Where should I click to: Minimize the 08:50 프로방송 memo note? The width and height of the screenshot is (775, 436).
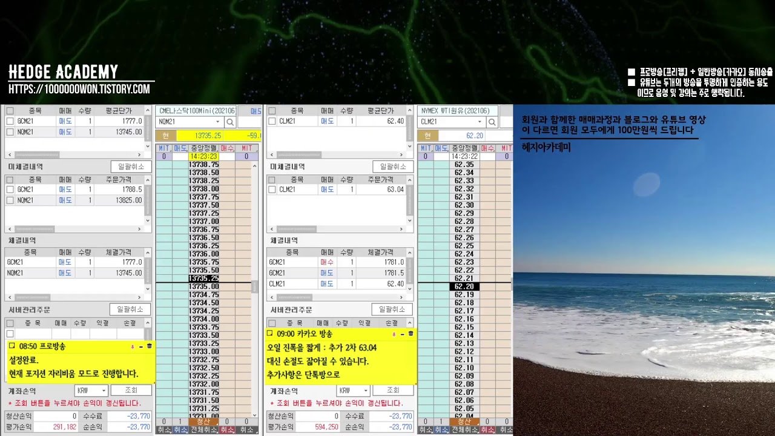141,346
